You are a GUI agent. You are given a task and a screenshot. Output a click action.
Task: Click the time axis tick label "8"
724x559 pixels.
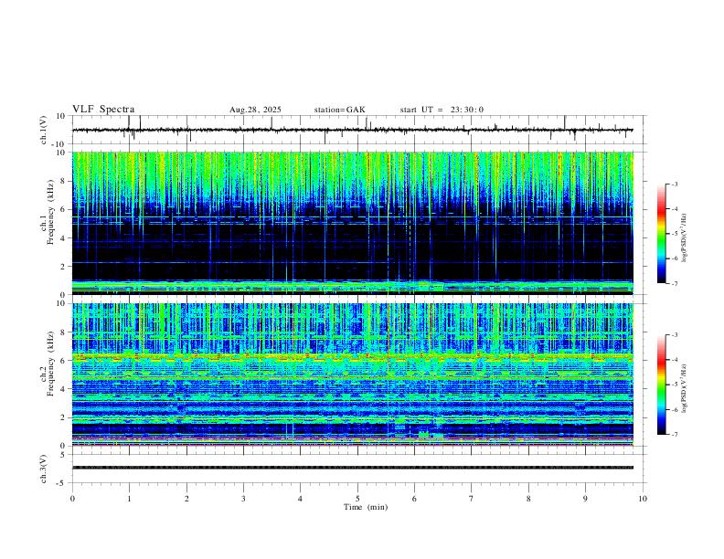[528, 499]
